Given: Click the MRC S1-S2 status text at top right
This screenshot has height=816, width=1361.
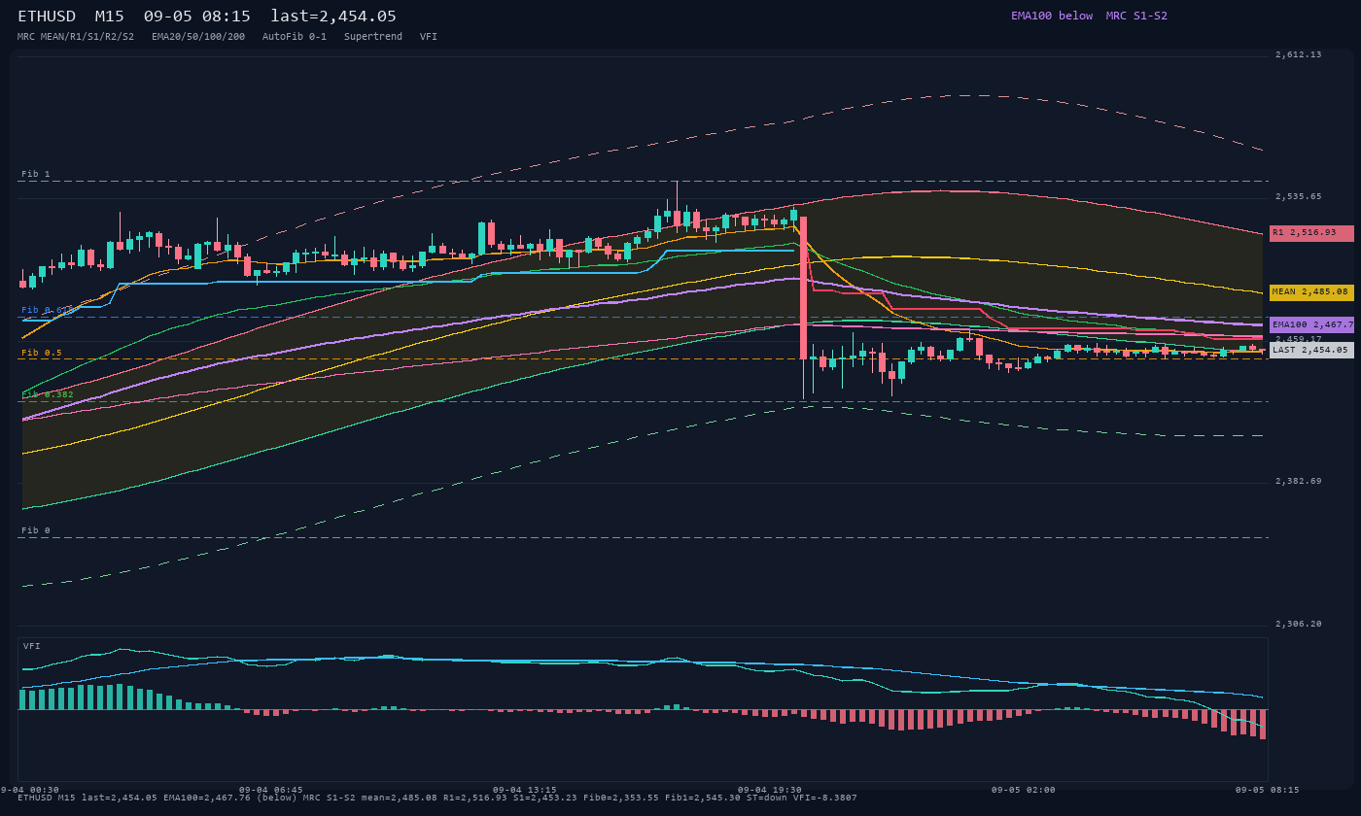Looking at the screenshot, I should point(1136,16).
